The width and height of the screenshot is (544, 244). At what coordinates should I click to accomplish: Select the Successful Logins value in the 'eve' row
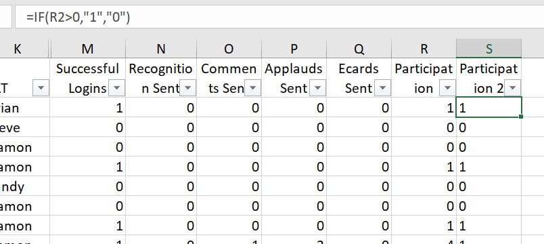coord(87,127)
